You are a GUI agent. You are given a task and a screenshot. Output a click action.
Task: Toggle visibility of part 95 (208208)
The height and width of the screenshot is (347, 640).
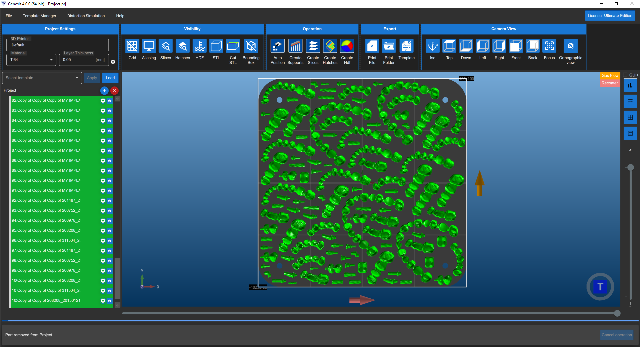(x=110, y=231)
